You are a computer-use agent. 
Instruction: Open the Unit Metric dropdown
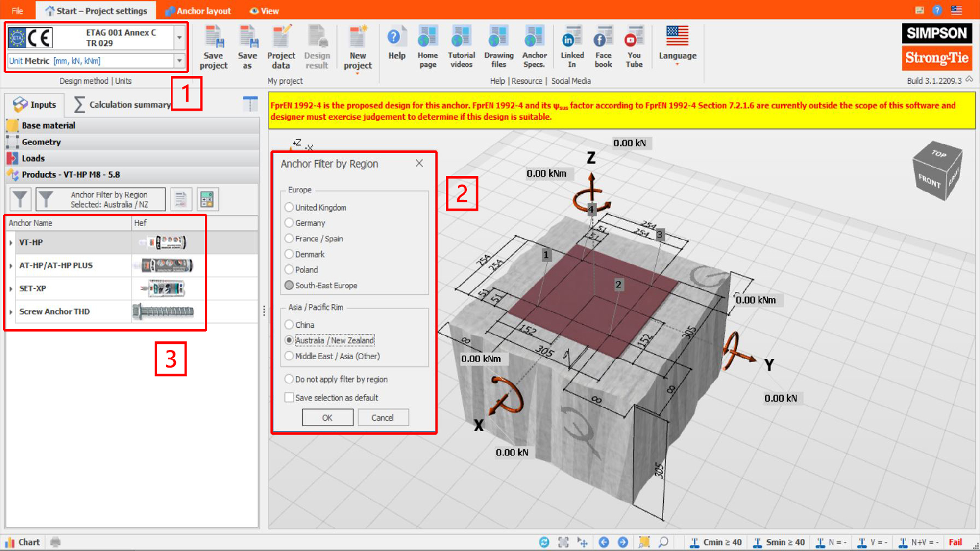click(179, 61)
